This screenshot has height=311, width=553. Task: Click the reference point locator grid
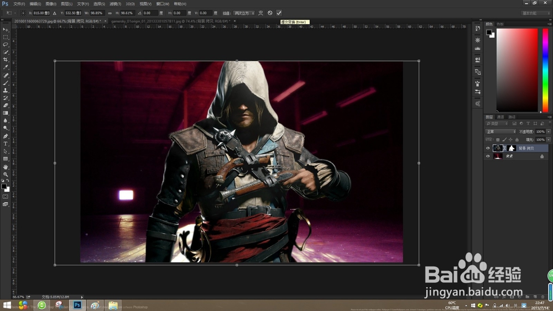point(23,13)
